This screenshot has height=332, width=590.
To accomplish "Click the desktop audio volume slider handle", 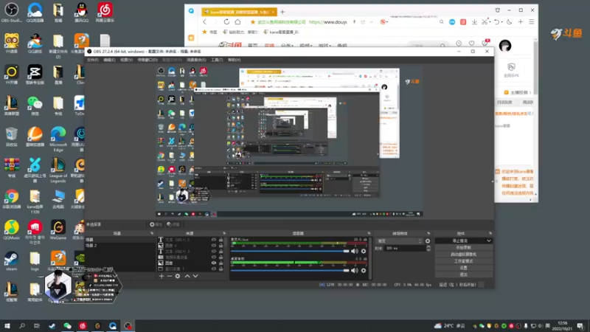I will pyautogui.click(x=346, y=270).
